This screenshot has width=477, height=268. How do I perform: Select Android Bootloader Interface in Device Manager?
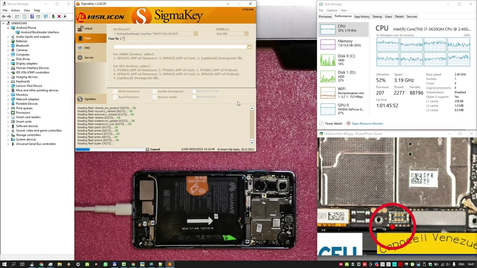pos(40,32)
